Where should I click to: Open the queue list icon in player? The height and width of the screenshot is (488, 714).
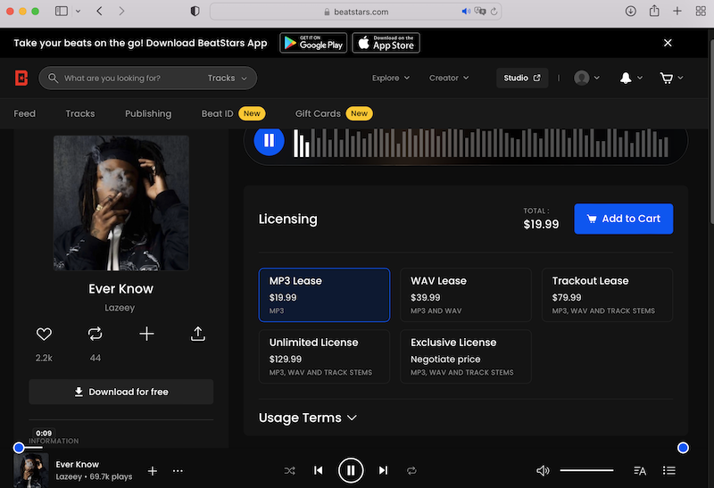click(x=669, y=470)
